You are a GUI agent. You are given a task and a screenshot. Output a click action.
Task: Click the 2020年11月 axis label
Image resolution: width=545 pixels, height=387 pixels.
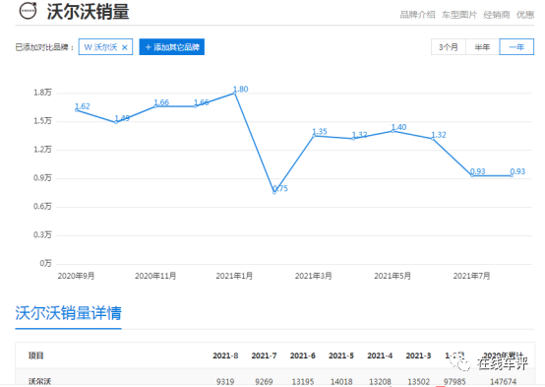155,276
